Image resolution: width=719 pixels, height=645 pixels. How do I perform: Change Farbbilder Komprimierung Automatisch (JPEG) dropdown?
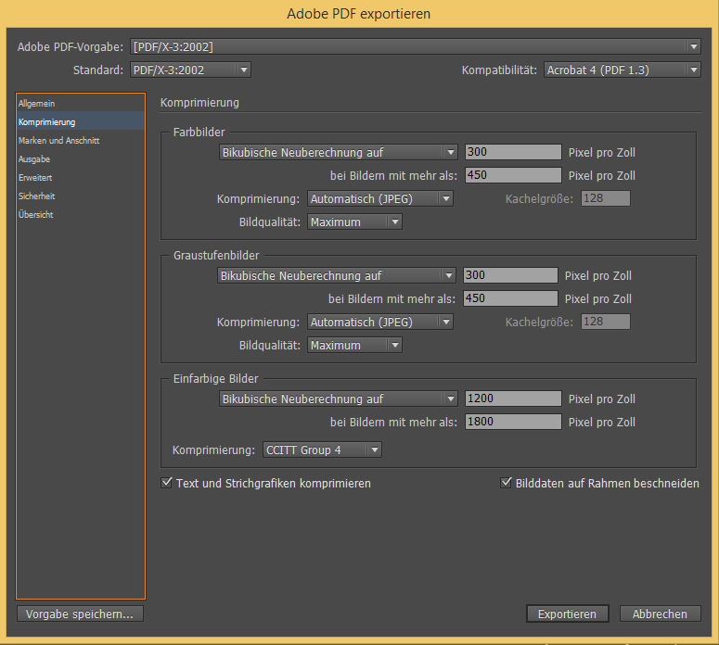click(x=379, y=198)
